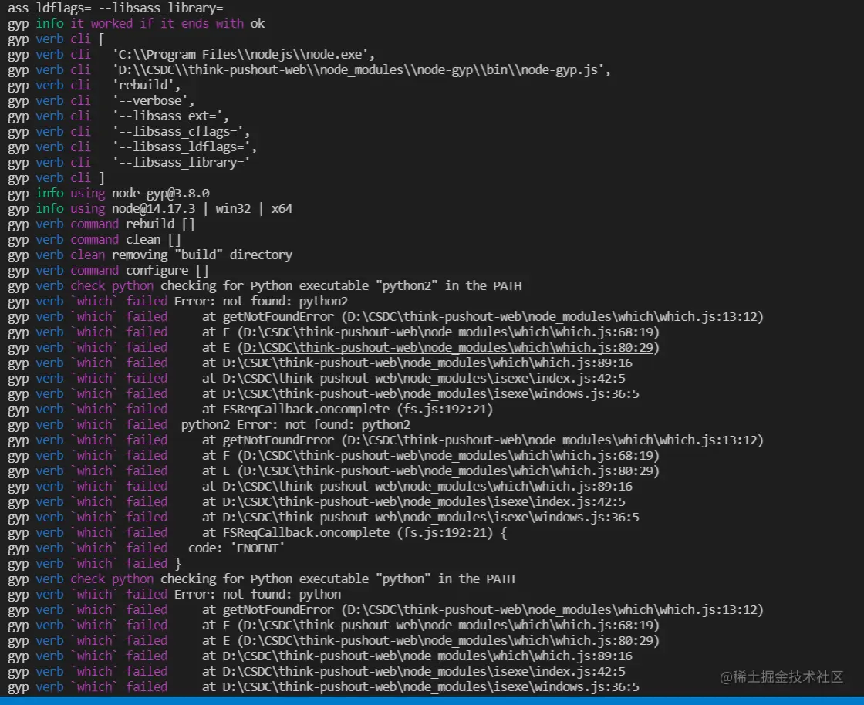Click the 'rebuild', cli argument line
The height and width of the screenshot is (705, 864).
click(94, 86)
